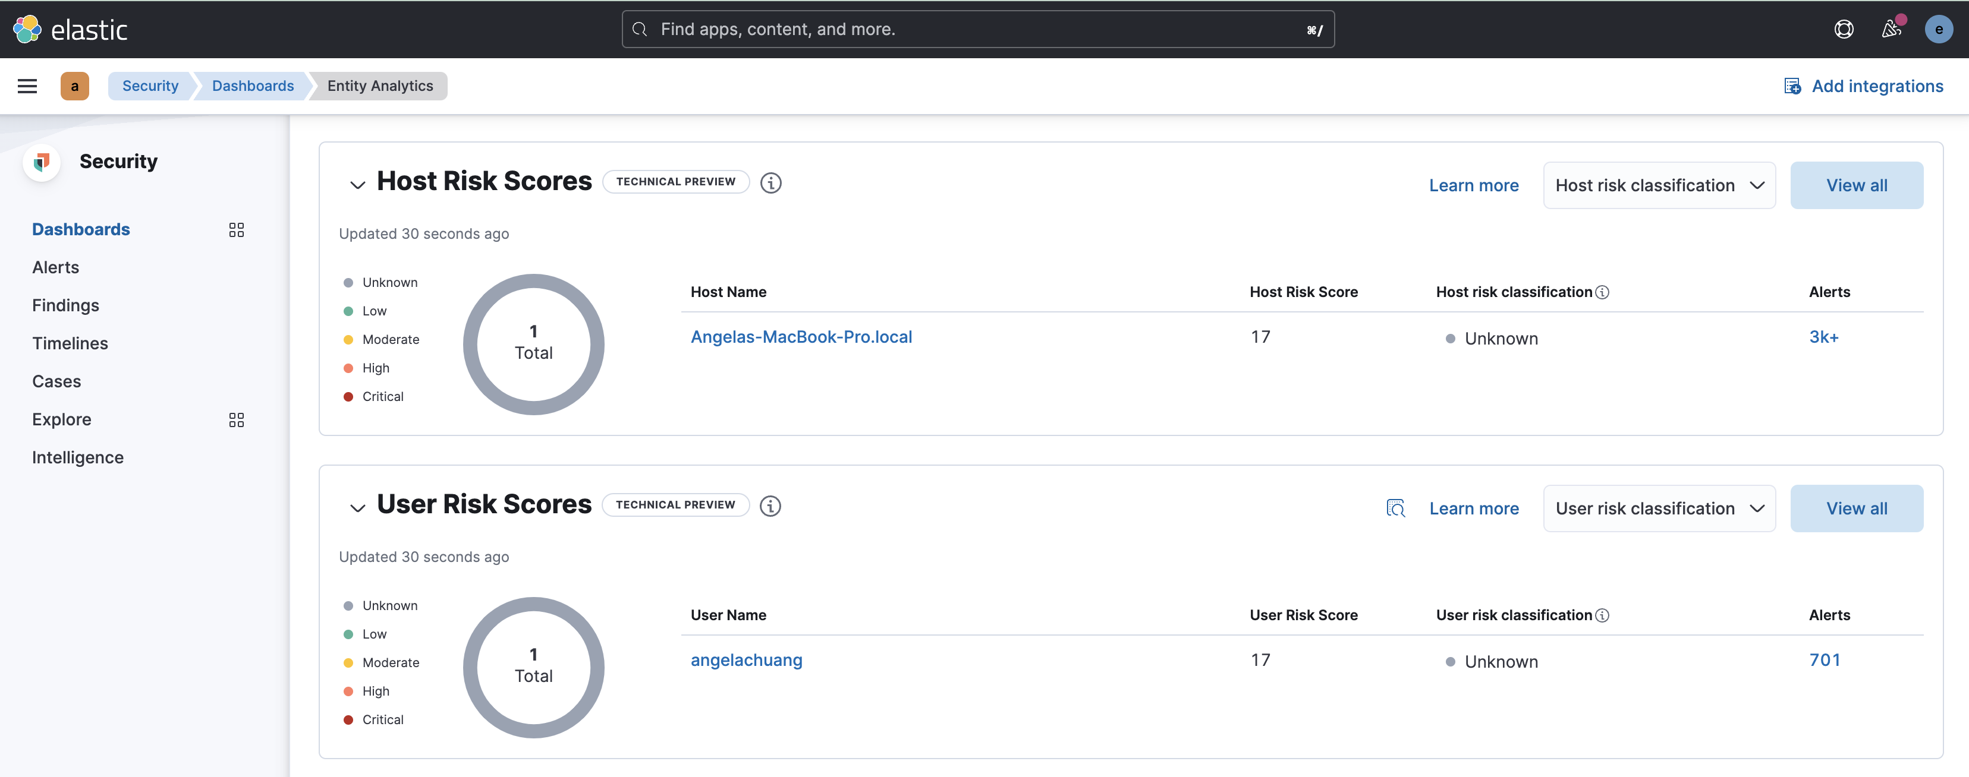Click the orange space avatar icon
This screenshot has width=1969, height=777.
pyautogui.click(x=74, y=86)
